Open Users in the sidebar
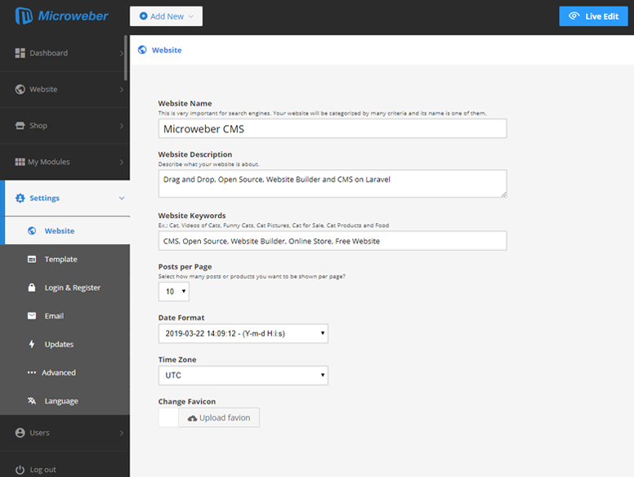Viewport: 634px width, 477px height. point(65,433)
